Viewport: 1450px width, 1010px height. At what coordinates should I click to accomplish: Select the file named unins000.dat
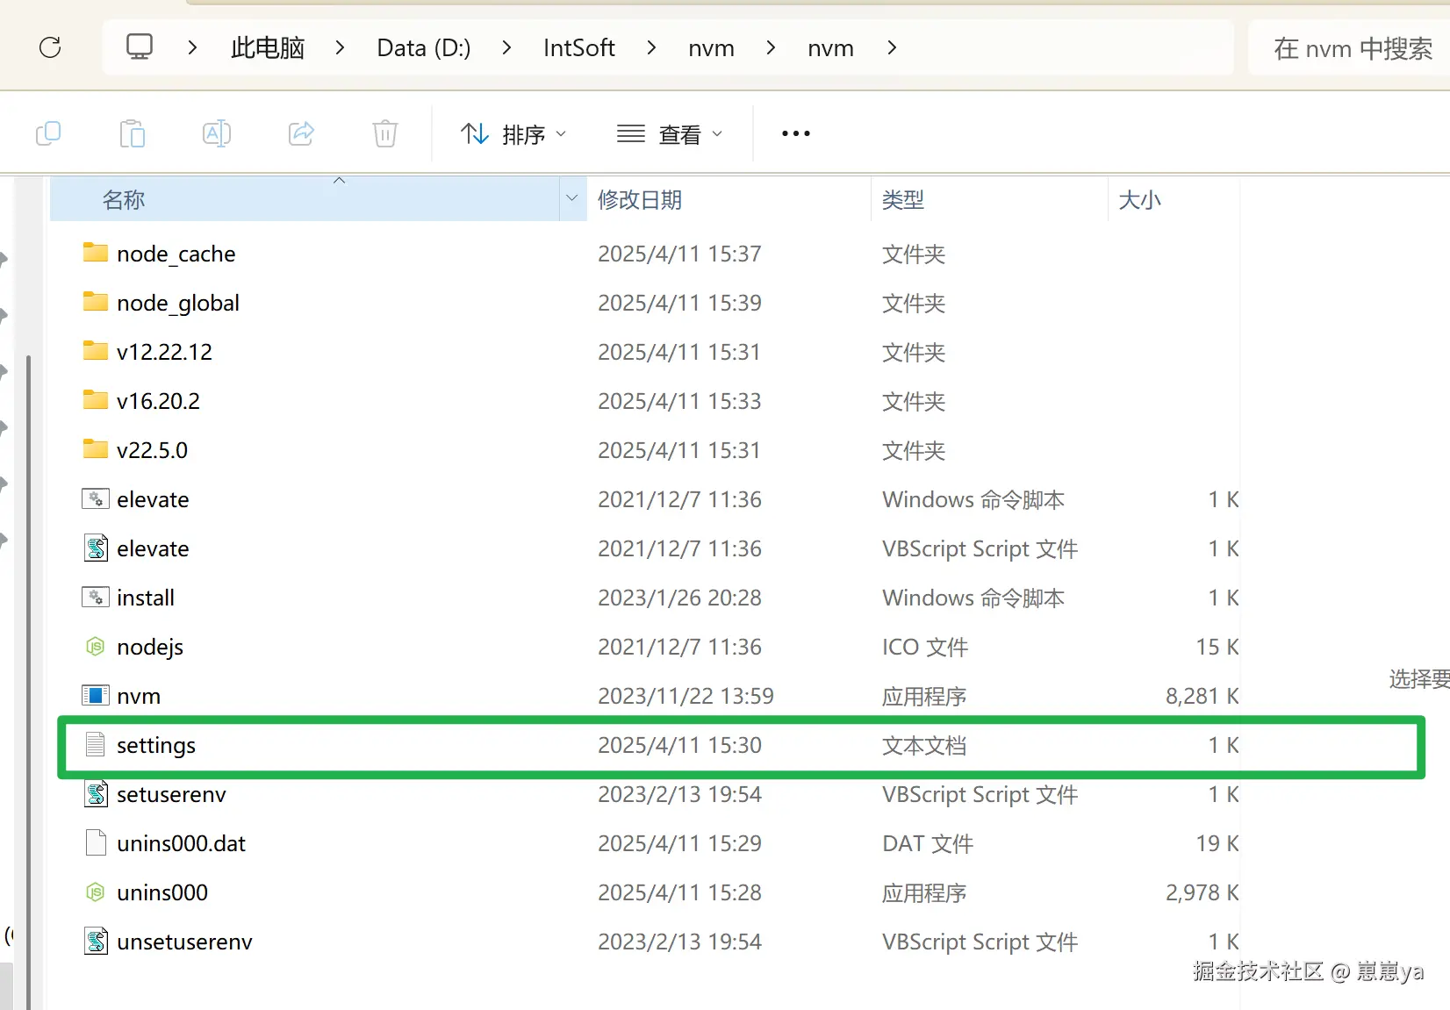click(x=181, y=843)
